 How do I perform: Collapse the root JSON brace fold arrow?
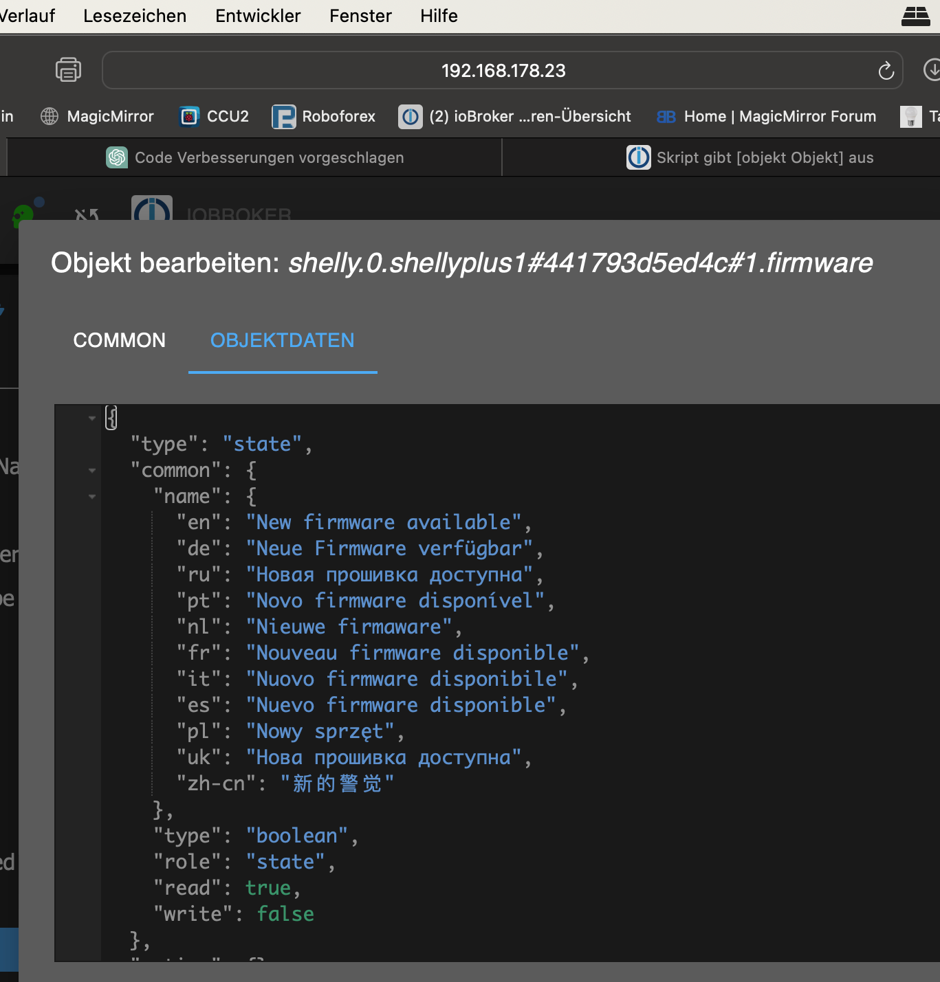92,418
